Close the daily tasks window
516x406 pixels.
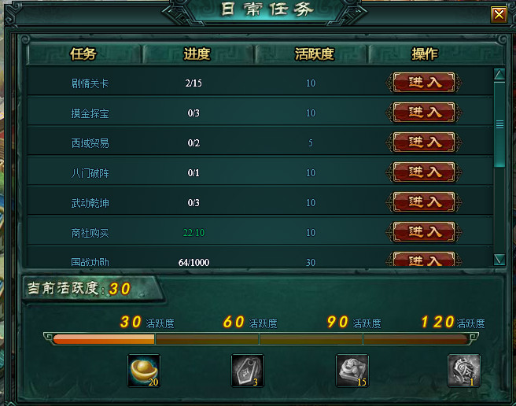pos(499,14)
